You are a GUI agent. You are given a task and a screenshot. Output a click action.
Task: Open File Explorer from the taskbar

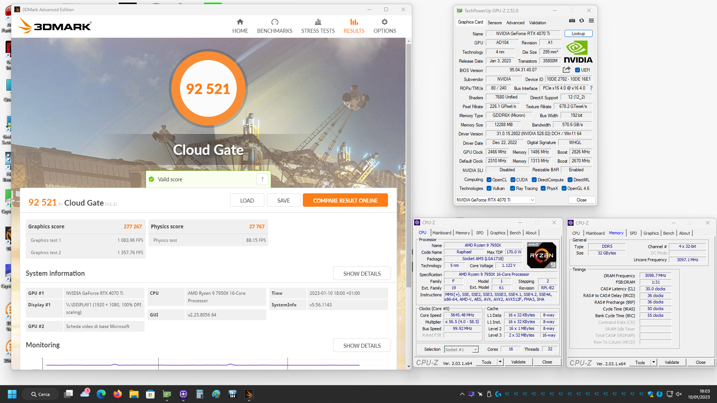tap(134, 394)
